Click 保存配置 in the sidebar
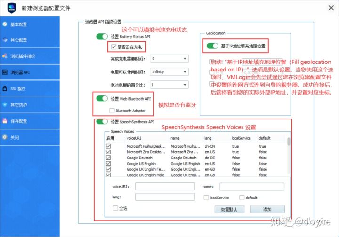The height and width of the screenshot is (237, 339). pos(30,121)
